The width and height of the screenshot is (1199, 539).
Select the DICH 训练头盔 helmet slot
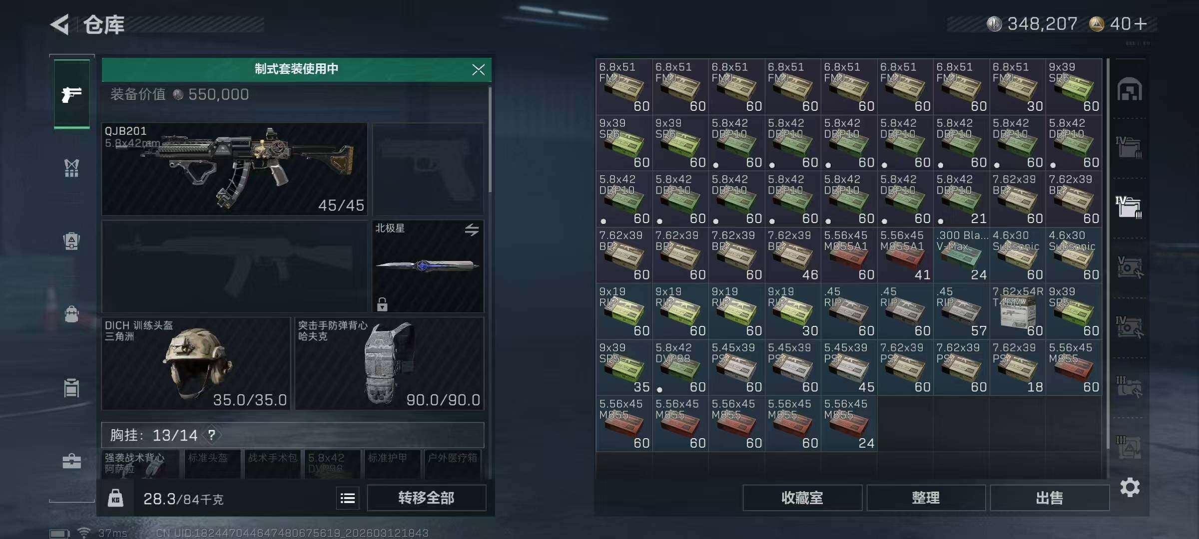click(x=196, y=363)
